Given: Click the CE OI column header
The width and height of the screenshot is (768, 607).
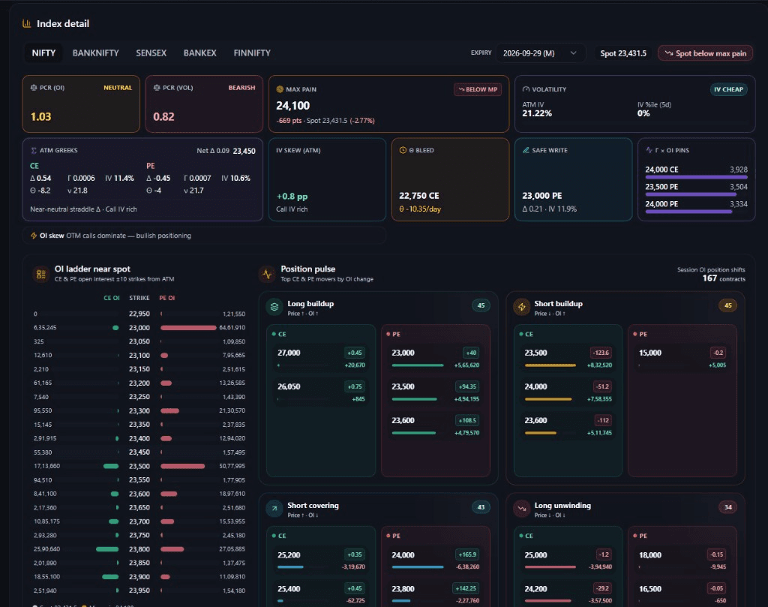Looking at the screenshot, I should pyautogui.click(x=112, y=298).
